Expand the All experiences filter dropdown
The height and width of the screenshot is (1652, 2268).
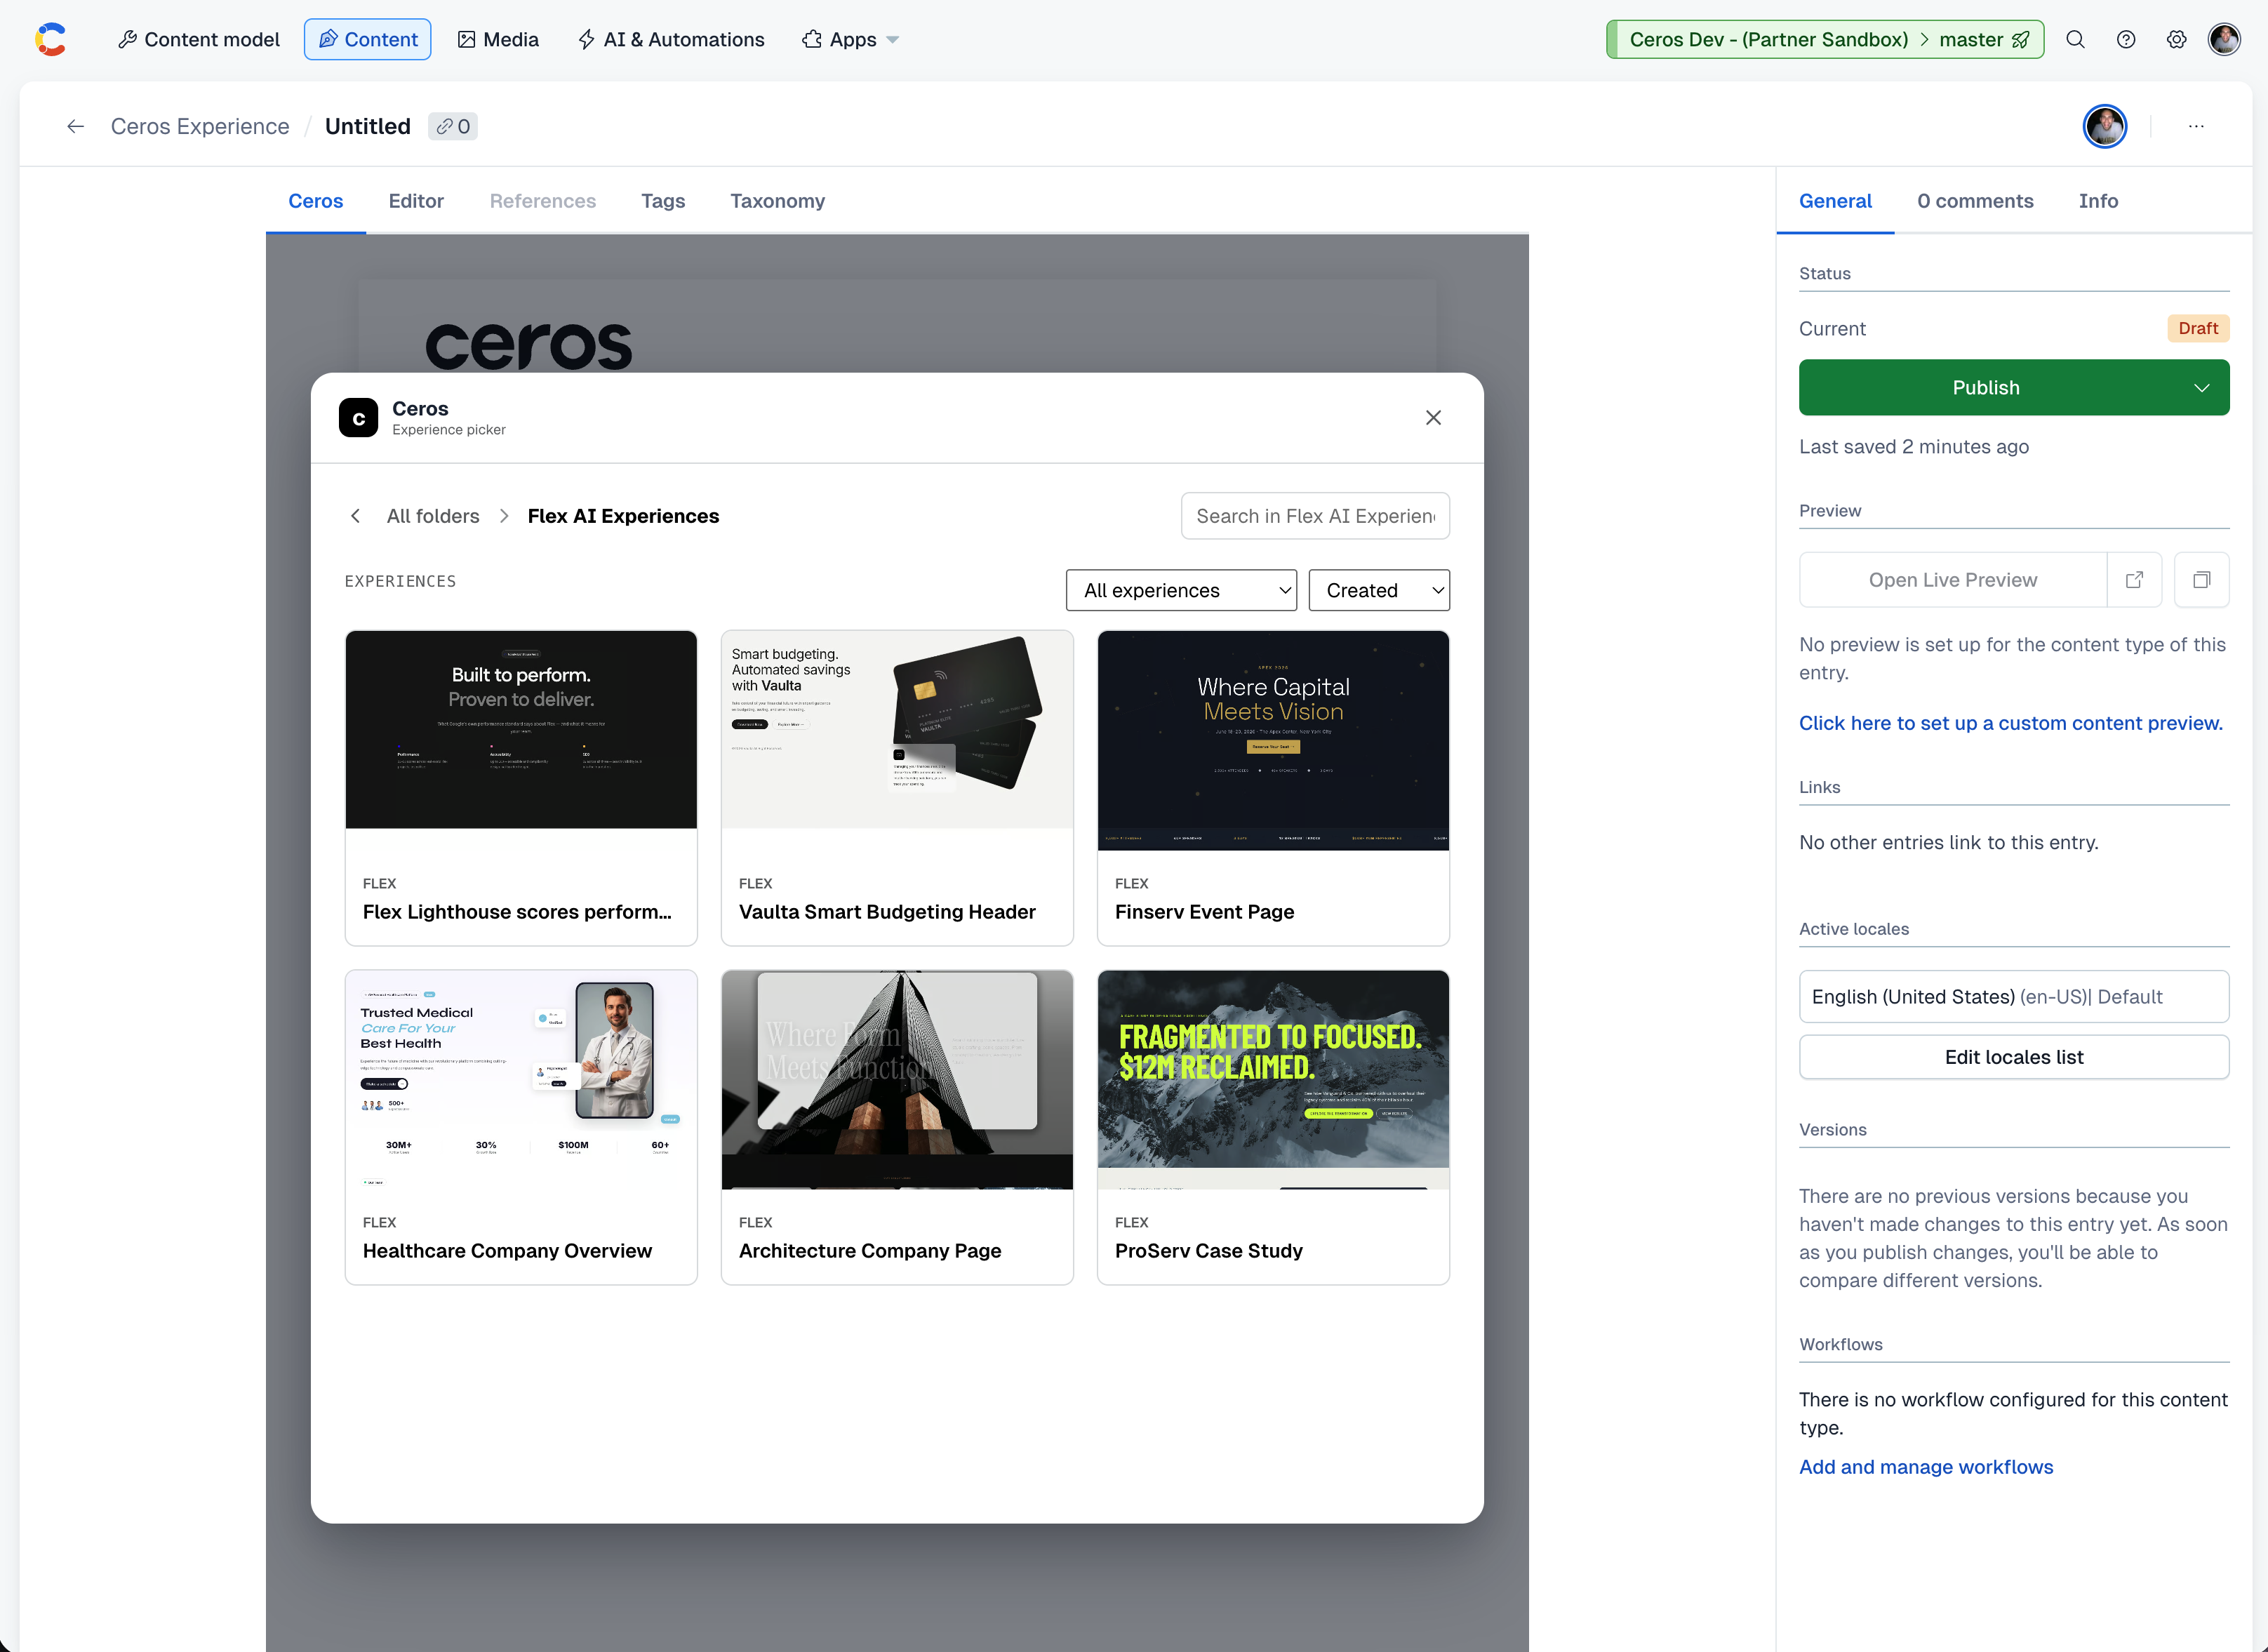1181,590
